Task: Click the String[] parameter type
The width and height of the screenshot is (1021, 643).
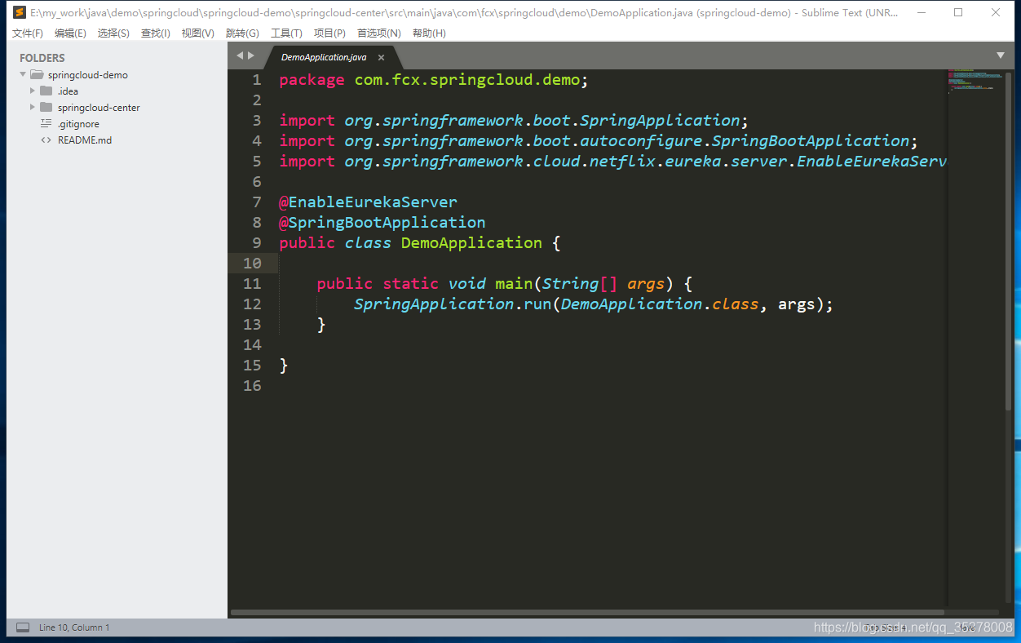Action: (x=580, y=284)
